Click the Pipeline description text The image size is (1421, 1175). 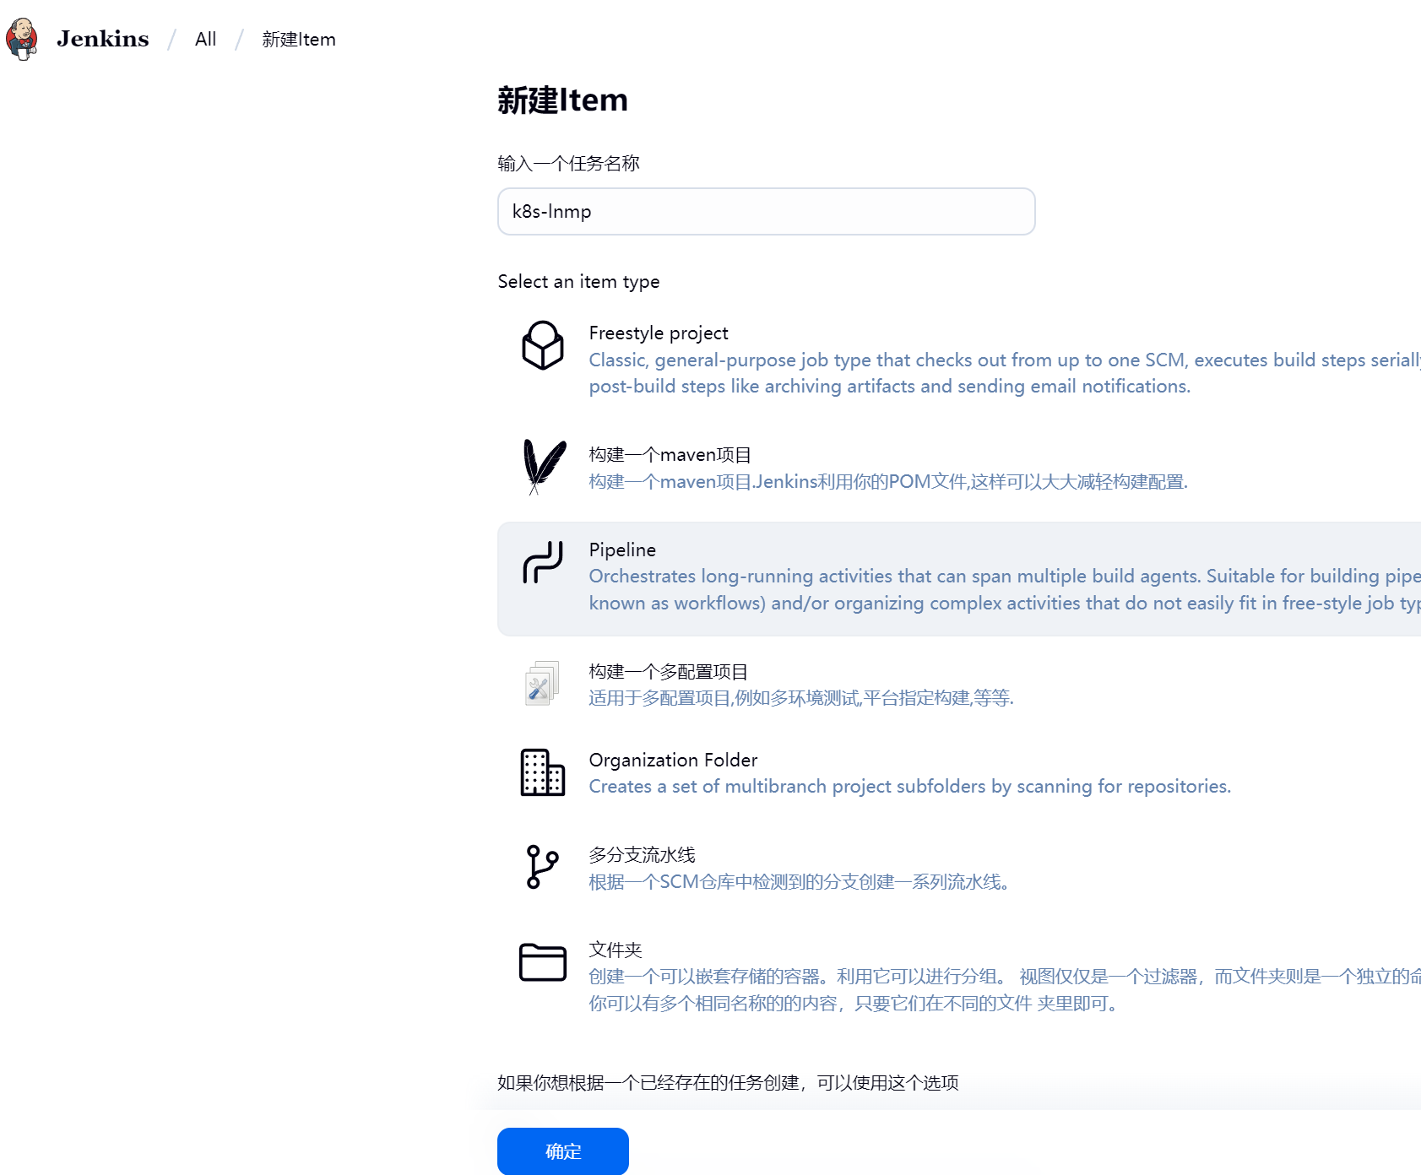pos(1005,589)
